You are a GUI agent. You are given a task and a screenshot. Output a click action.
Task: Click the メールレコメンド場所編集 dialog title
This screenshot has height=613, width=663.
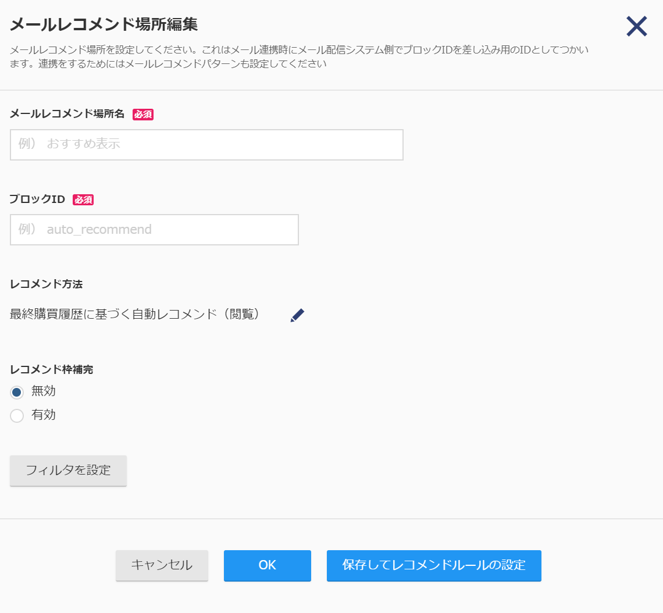[x=104, y=24]
